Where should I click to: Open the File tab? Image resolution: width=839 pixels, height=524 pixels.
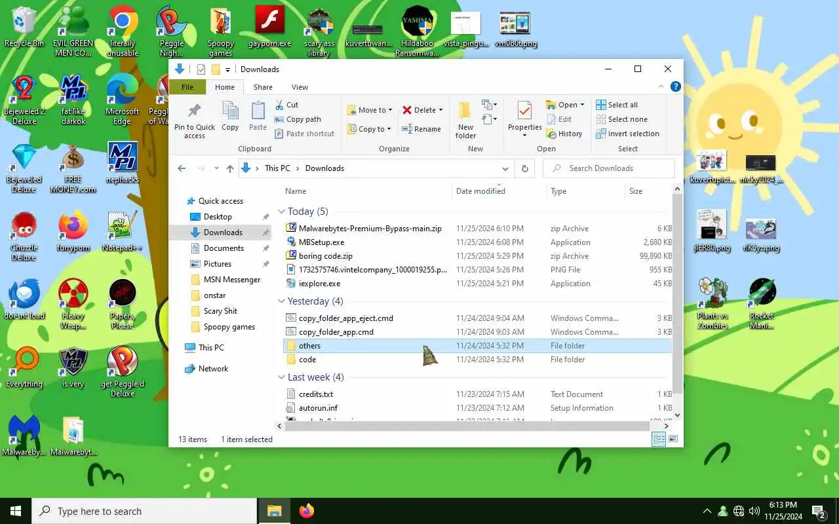tap(187, 87)
